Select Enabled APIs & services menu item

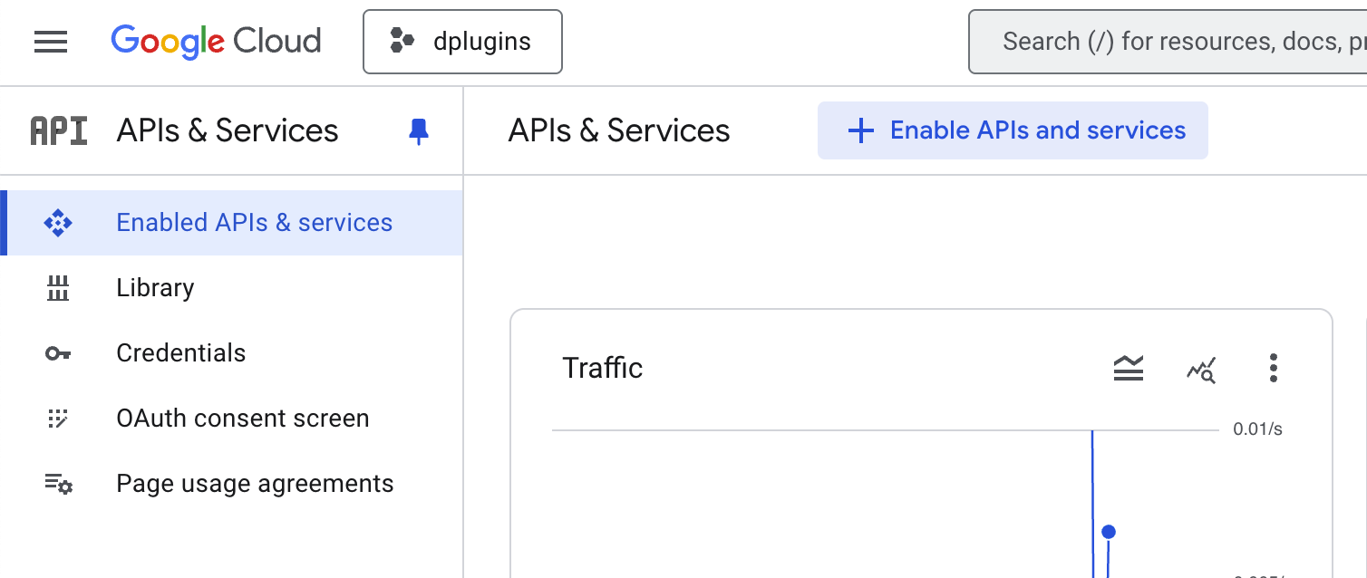(x=254, y=223)
